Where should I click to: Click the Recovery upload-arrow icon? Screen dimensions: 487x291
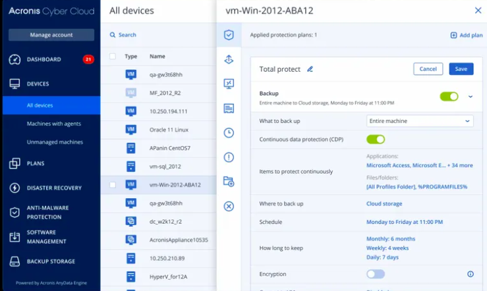click(229, 60)
